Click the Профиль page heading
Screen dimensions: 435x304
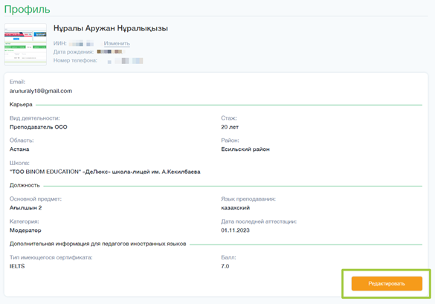point(28,9)
